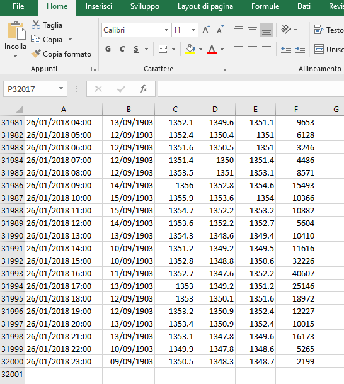This screenshot has height=384, width=344.
Task: Switch to Formule tab
Action: 265,6
